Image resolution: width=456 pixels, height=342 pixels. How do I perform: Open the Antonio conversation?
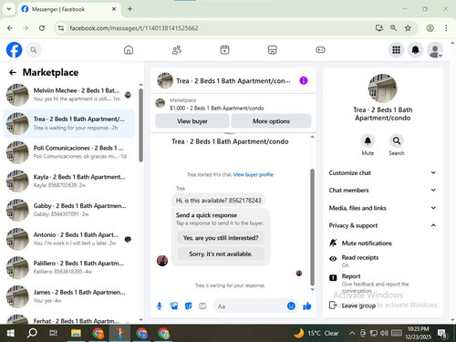point(68,239)
